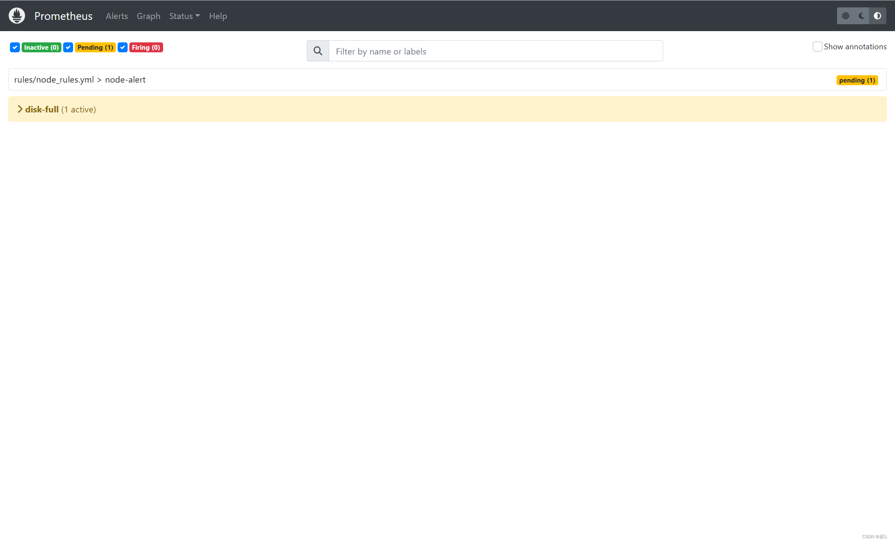
Task: Uncheck the Pending alerts checkbox
Action: [68, 48]
